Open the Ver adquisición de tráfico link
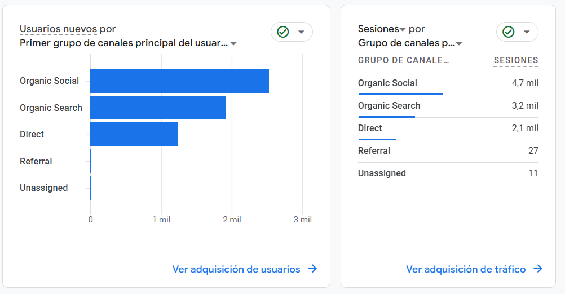 point(466,269)
